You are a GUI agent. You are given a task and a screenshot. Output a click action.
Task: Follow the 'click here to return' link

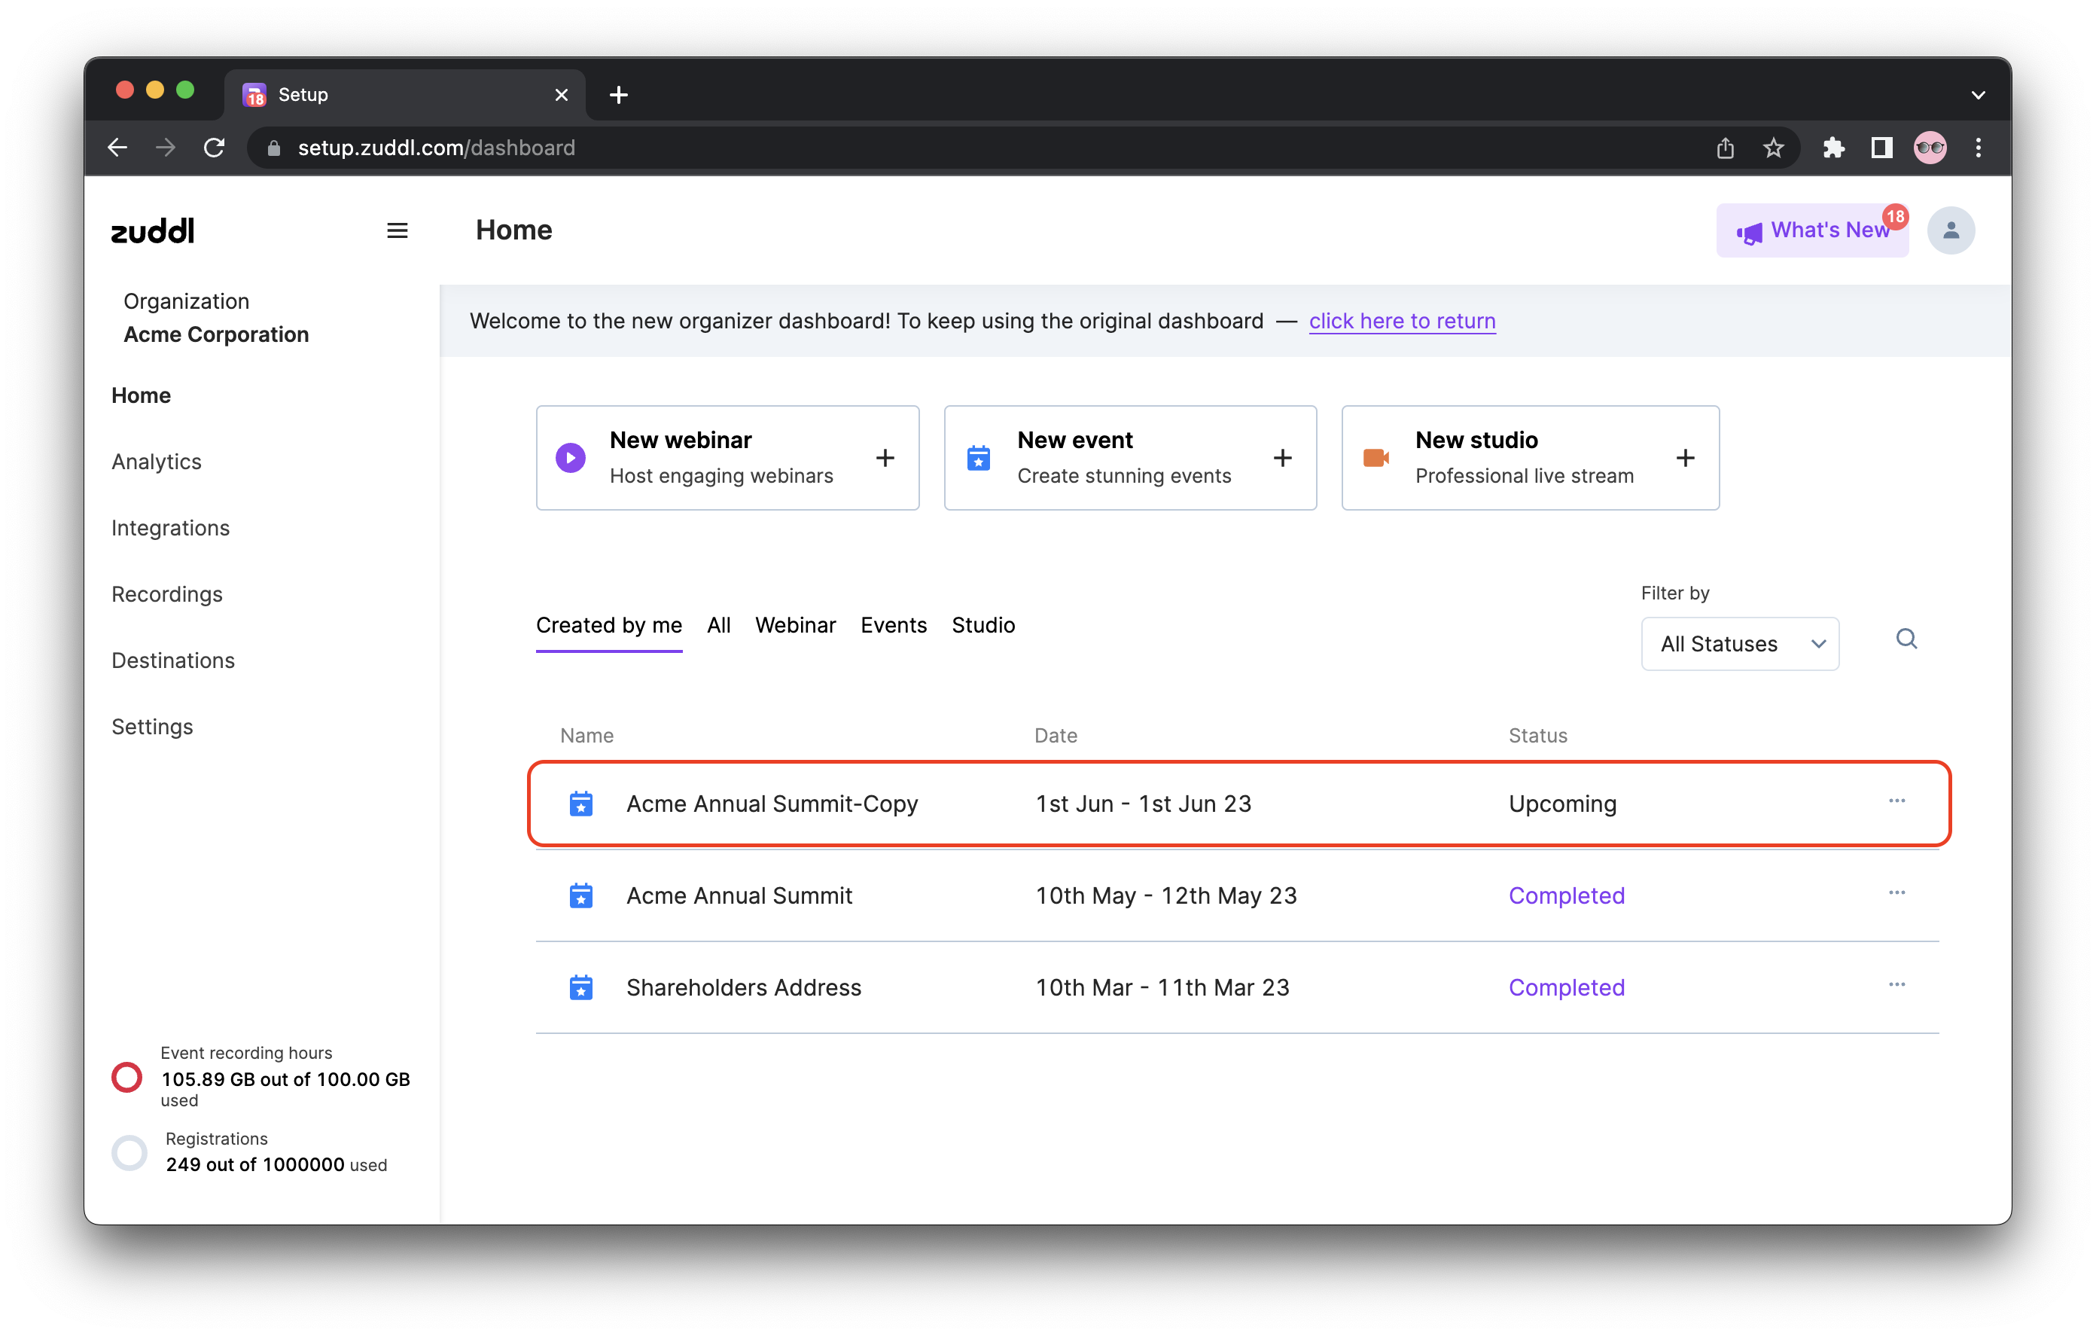pyautogui.click(x=1401, y=322)
